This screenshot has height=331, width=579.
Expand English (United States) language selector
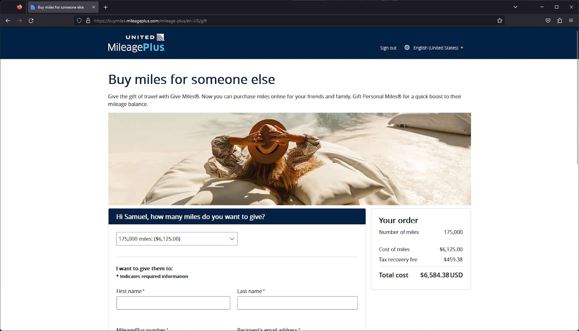[x=438, y=48]
